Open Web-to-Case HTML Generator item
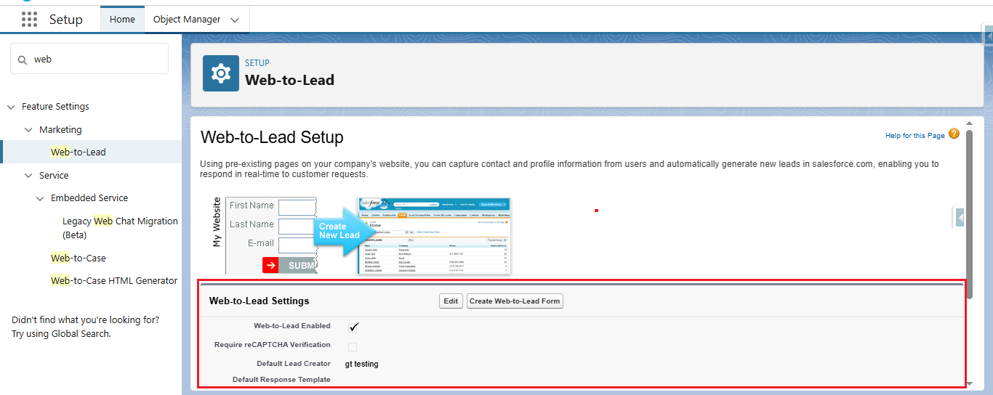993x395 pixels. click(114, 280)
